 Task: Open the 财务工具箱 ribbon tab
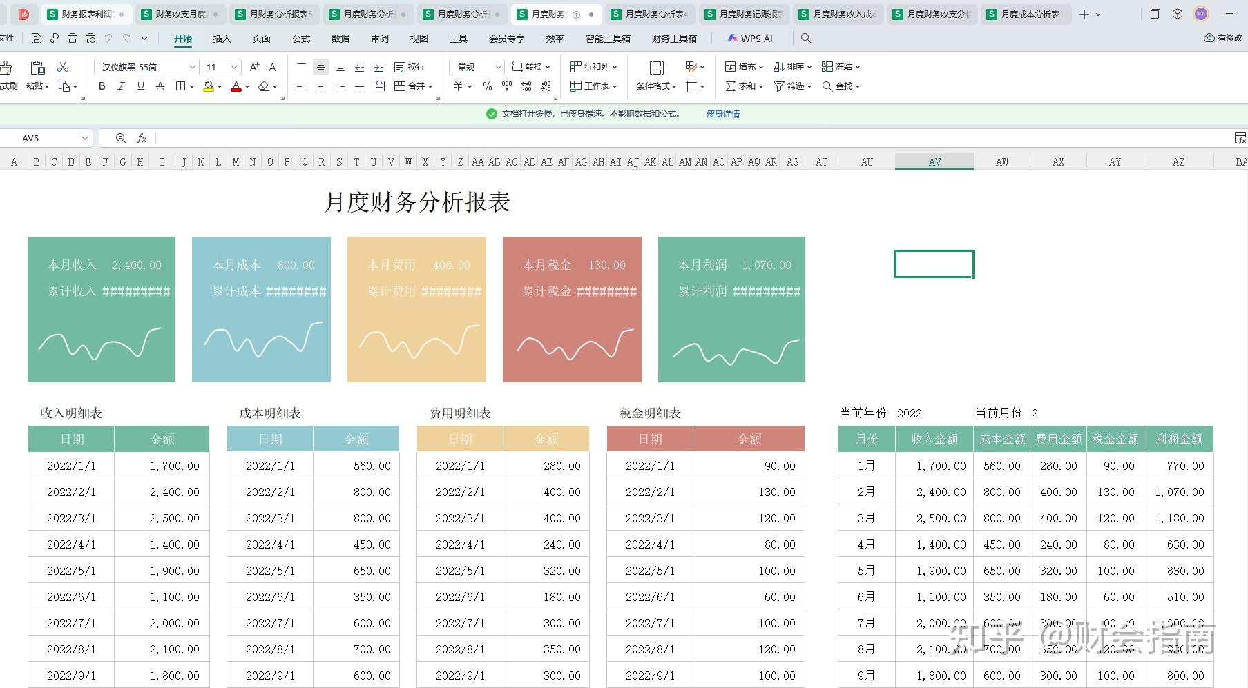[x=674, y=39]
